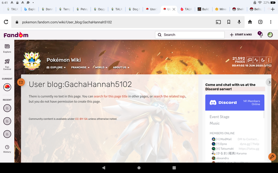Open recent wiki activity icon
278x173 pixels.
tap(256, 60)
